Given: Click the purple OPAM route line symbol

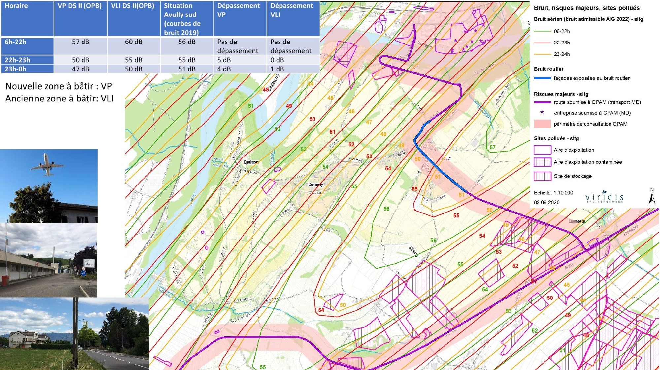Looking at the screenshot, I should click(542, 102).
